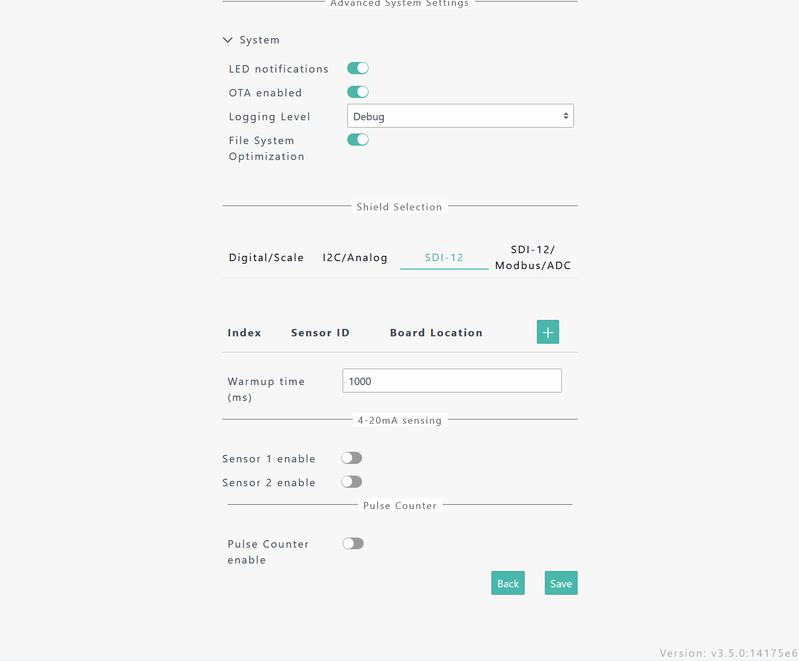Switch to the Digital/Scale tab
Screen dimensions: 799x661
266,258
